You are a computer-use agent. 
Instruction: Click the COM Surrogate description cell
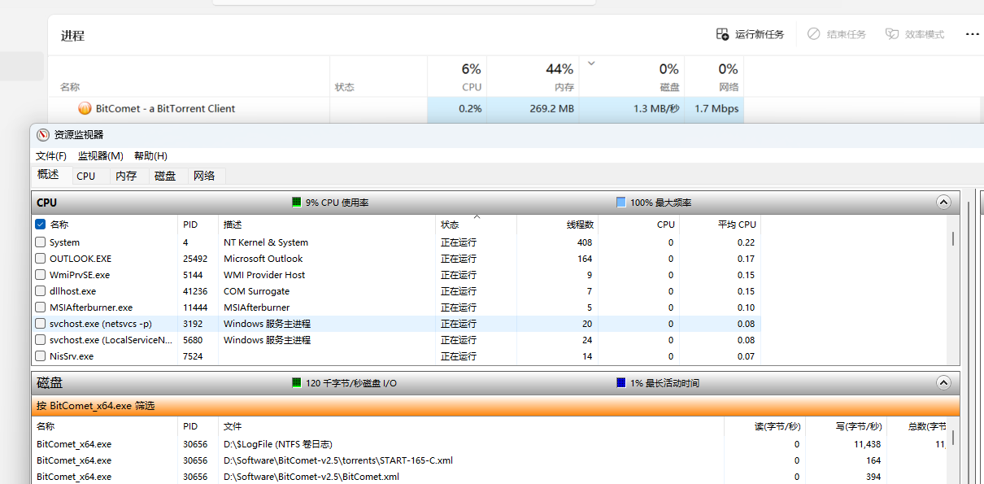point(256,291)
